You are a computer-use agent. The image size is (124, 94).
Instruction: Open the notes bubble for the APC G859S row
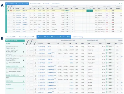click(x=36, y=63)
